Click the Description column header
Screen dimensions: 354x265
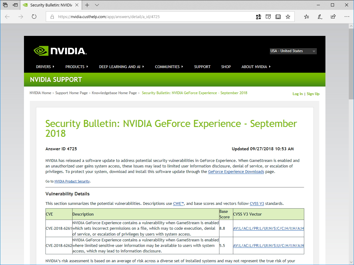pos(146,214)
